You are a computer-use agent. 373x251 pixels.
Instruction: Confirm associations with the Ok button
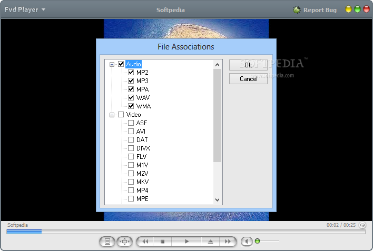tap(248, 65)
